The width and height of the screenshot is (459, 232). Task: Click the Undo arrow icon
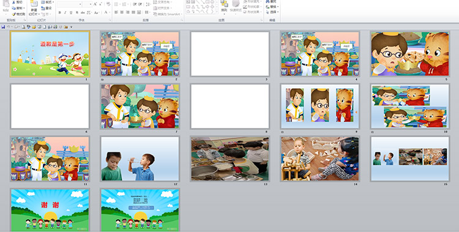(x=9, y=27)
